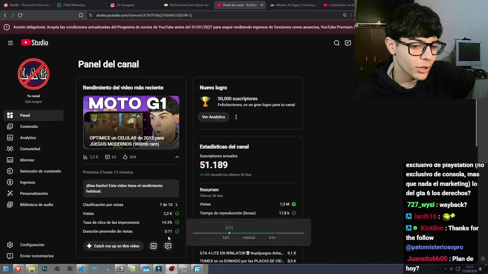Click Ver Analytics button
488x274 pixels.
213,117
